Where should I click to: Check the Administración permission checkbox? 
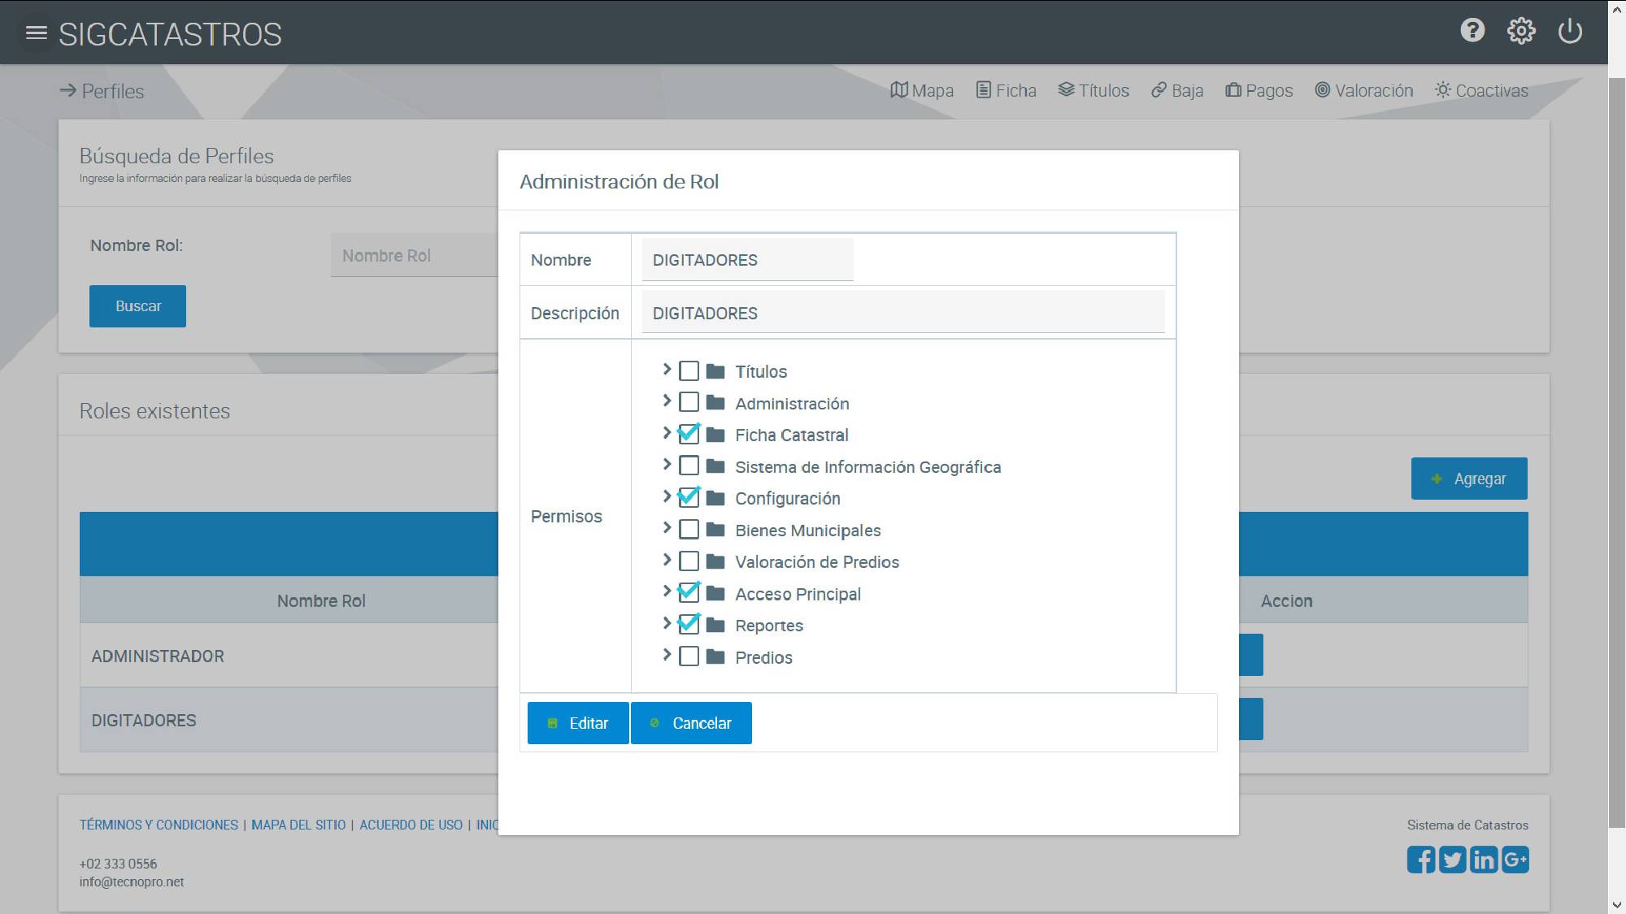[689, 402]
